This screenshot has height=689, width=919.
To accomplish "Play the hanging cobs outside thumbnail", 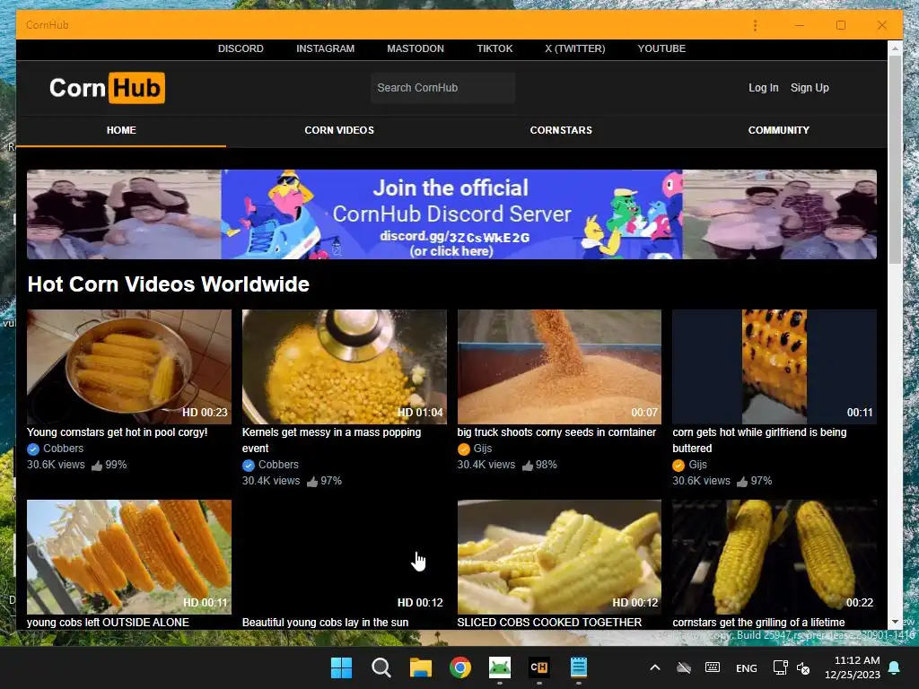I will (129, 556).
